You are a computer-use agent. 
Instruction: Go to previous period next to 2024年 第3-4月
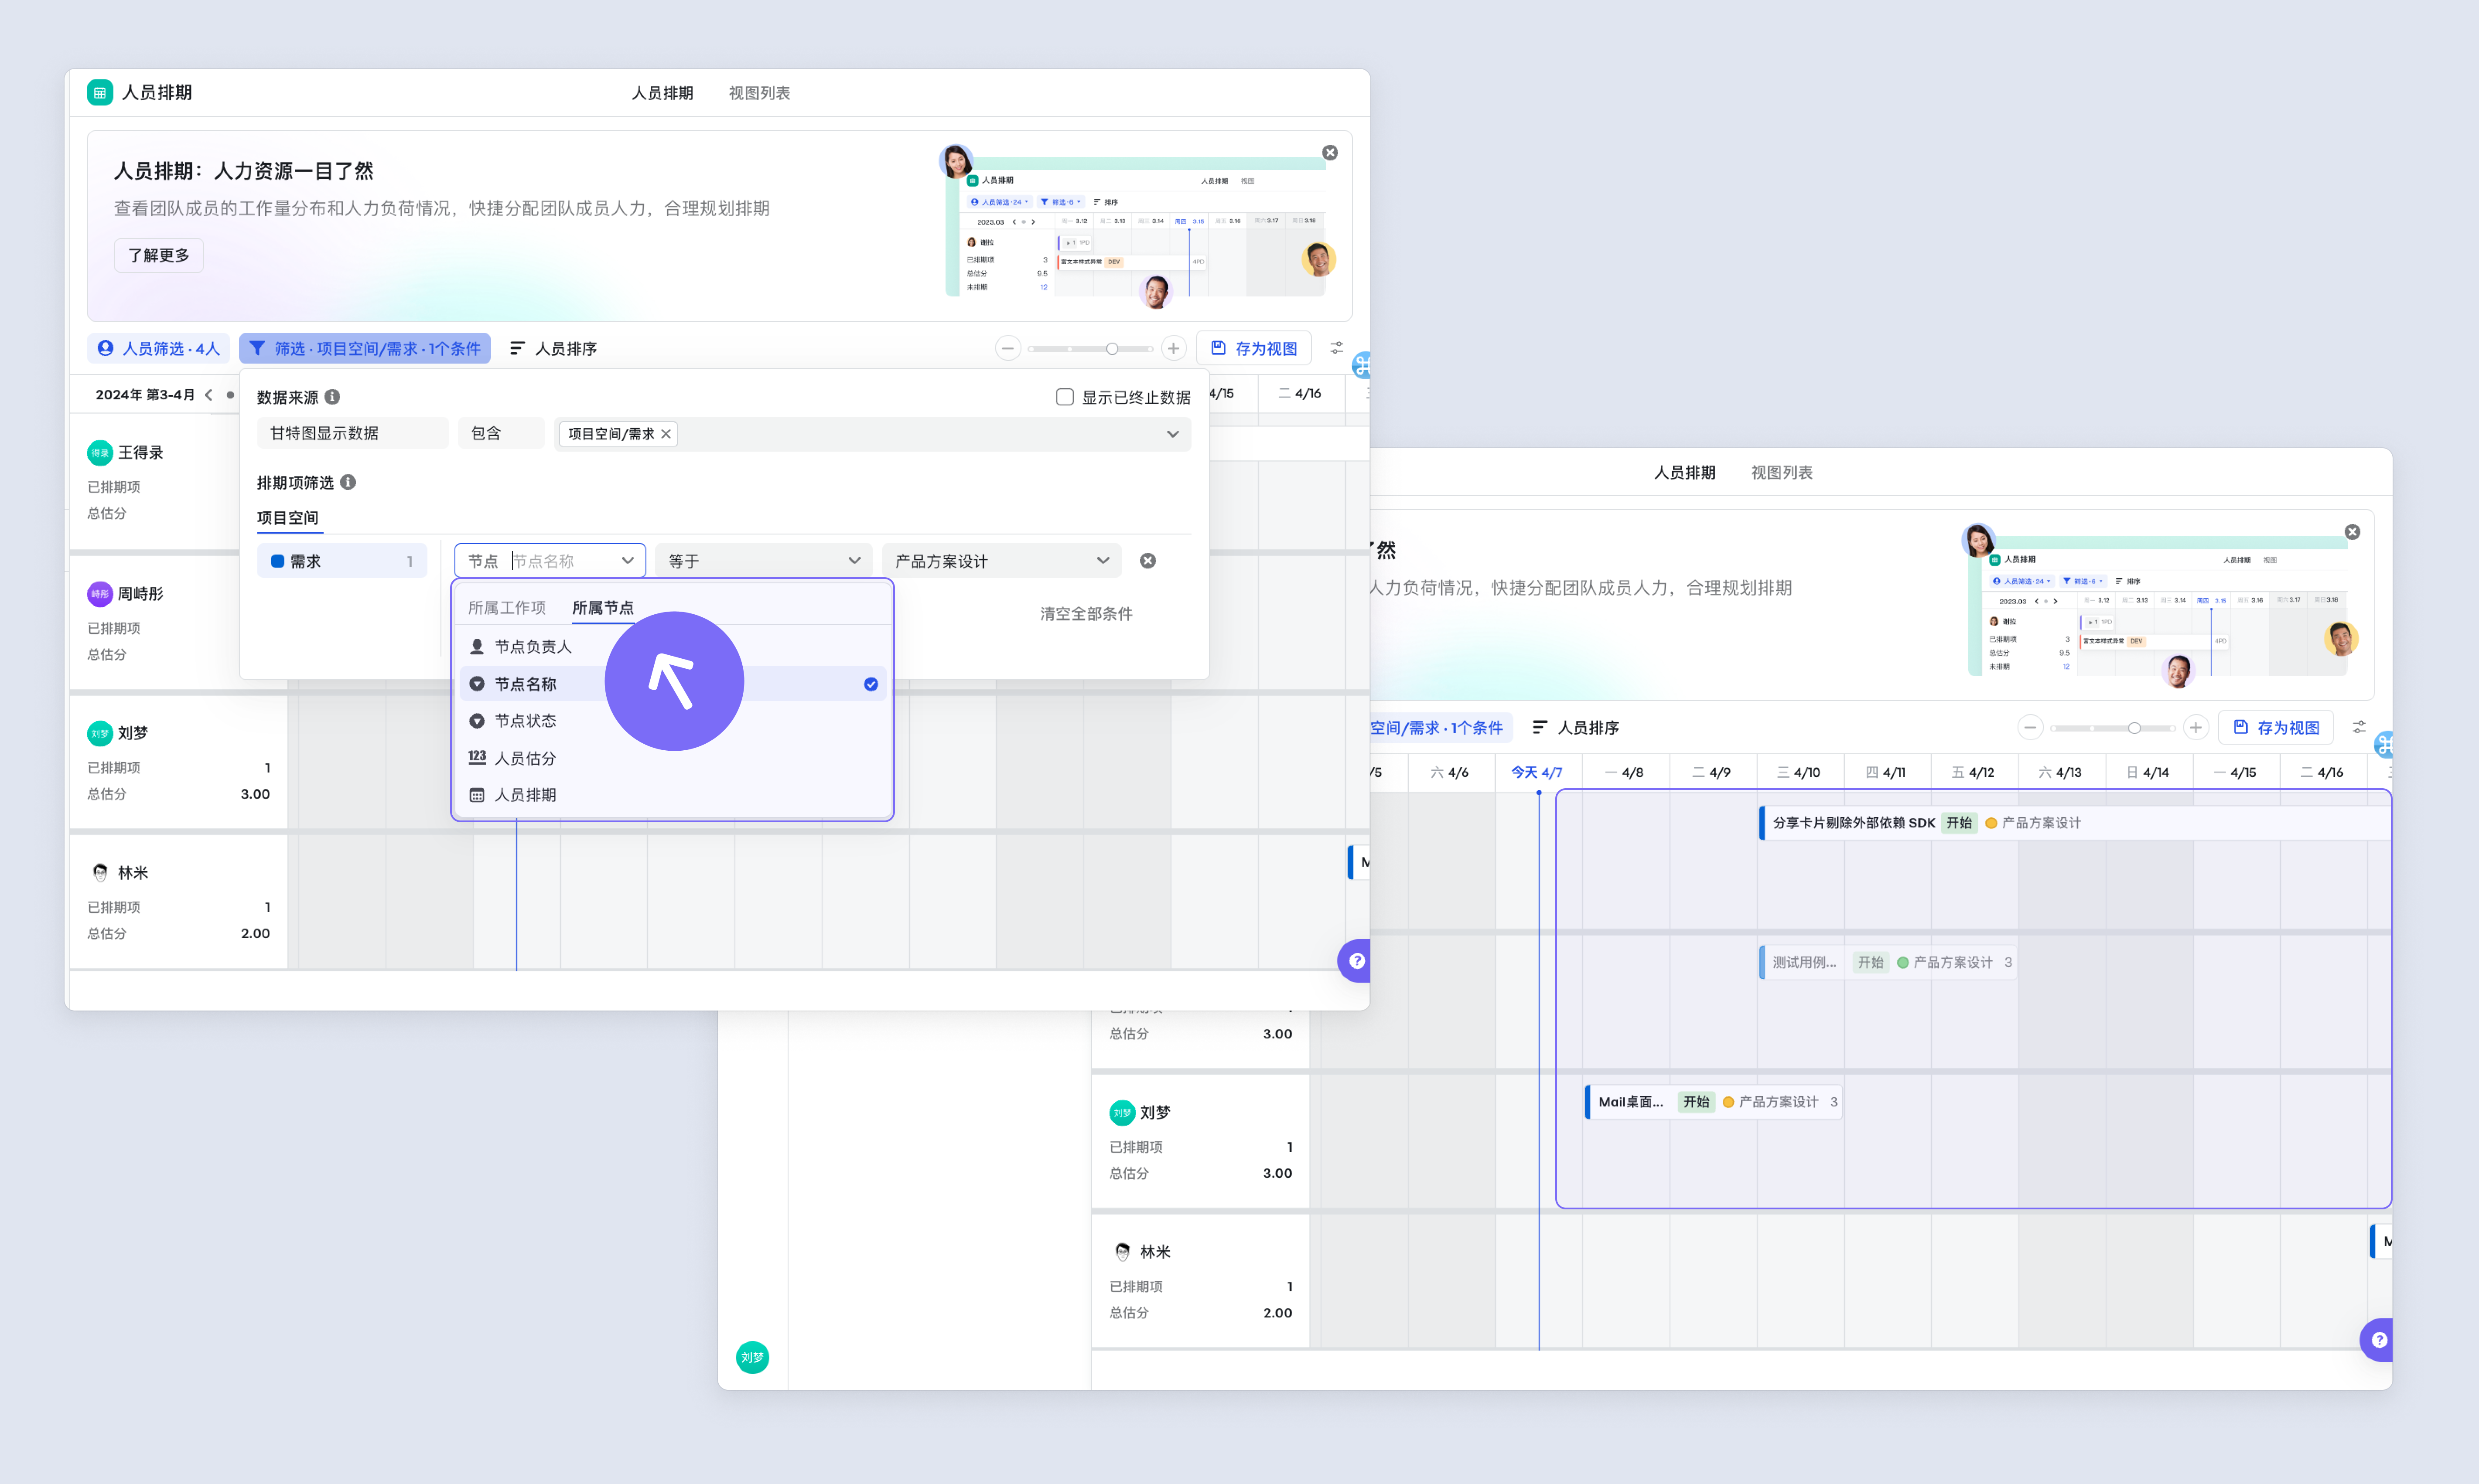click(x=208, y=395)
